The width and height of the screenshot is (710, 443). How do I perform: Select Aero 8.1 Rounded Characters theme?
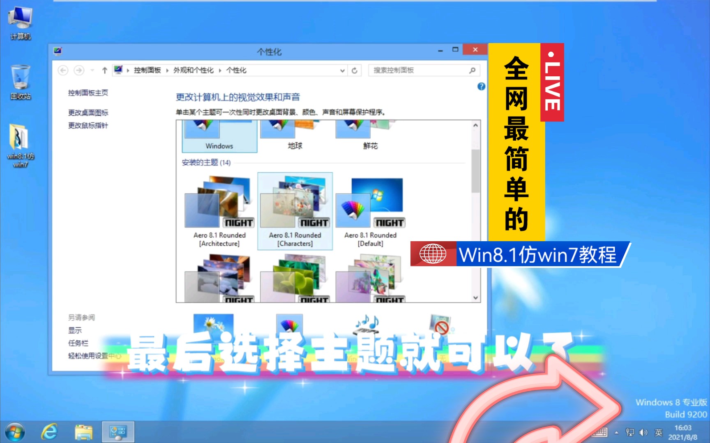coord(295,211)
